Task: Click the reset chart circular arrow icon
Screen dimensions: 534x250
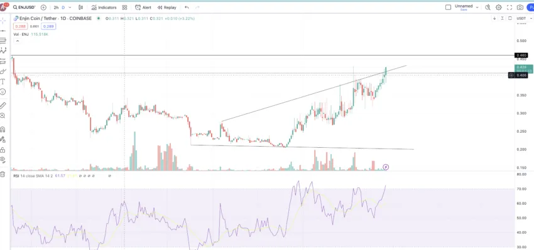Action: pos(510,18)
